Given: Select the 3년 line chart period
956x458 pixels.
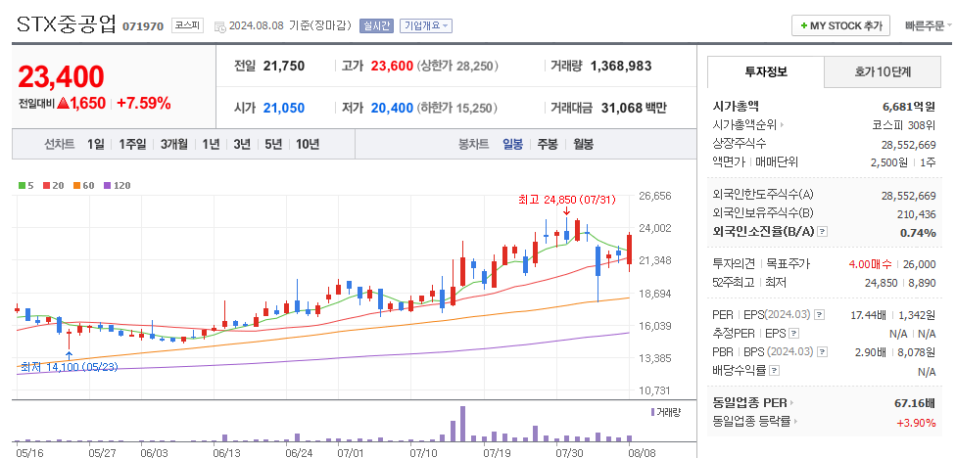Looking at the screenshot, I should [241, 144].
